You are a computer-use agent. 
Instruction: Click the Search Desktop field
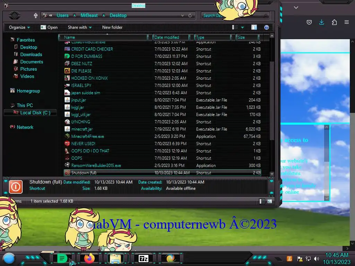coord(235,16)
